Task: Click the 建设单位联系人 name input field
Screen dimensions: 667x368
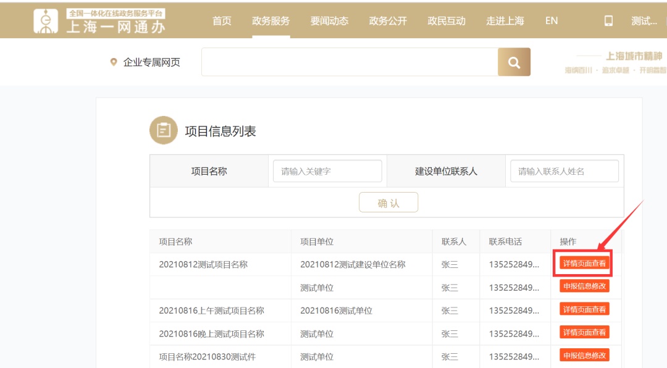Action: point(564,171)
